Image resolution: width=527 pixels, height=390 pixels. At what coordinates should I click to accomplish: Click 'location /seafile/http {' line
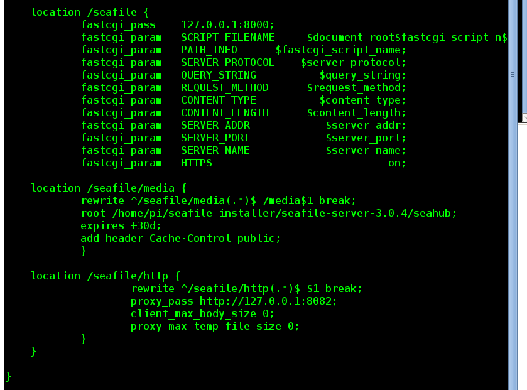point(105,276)
